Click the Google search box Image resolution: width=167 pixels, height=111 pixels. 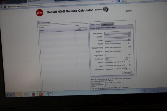coord(135,1)
